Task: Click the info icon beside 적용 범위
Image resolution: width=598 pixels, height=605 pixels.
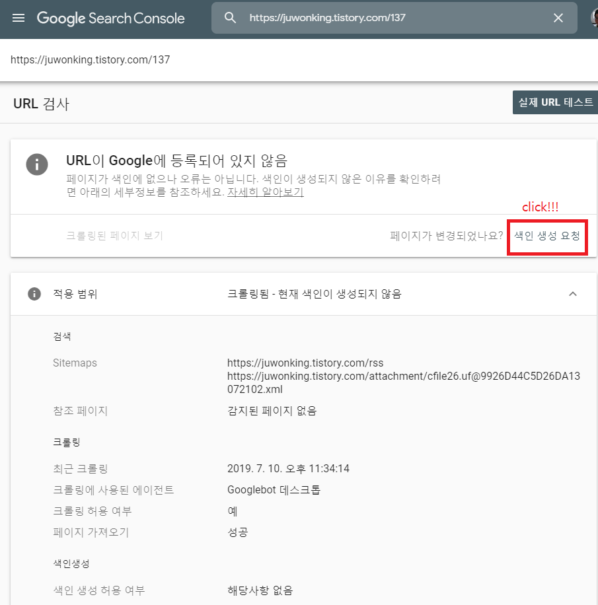Action: 34,294
